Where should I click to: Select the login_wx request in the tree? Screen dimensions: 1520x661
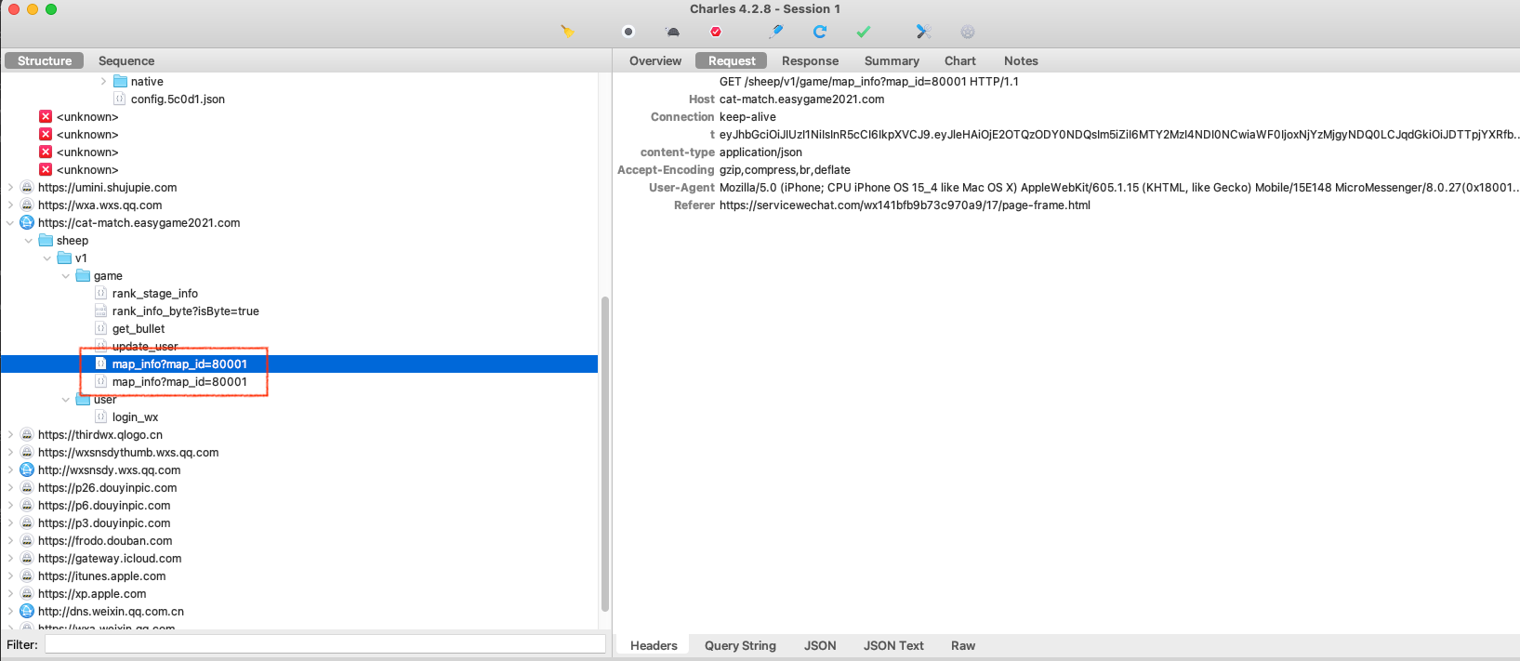tap(135, 417)
